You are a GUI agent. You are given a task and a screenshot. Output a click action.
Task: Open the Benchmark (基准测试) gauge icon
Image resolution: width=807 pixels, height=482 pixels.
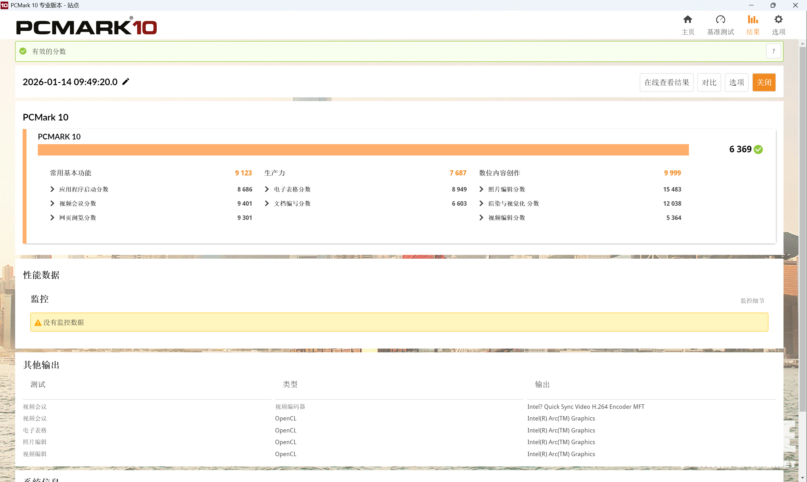(720, 20)
